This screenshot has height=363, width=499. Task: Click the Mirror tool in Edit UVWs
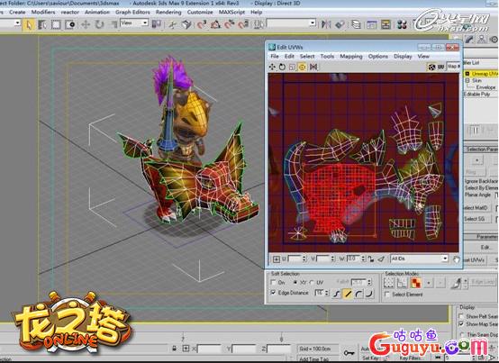313,67
